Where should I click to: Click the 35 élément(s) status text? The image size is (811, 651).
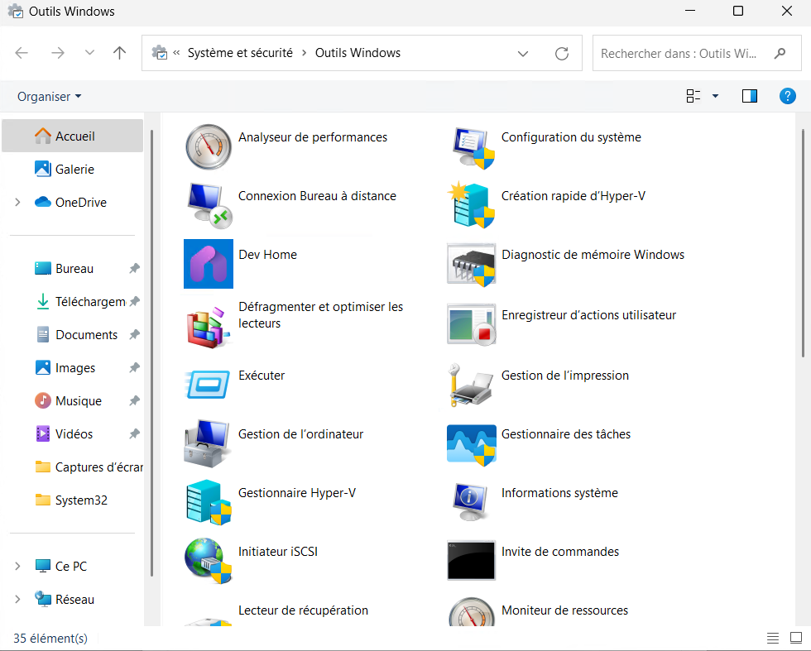50,638
